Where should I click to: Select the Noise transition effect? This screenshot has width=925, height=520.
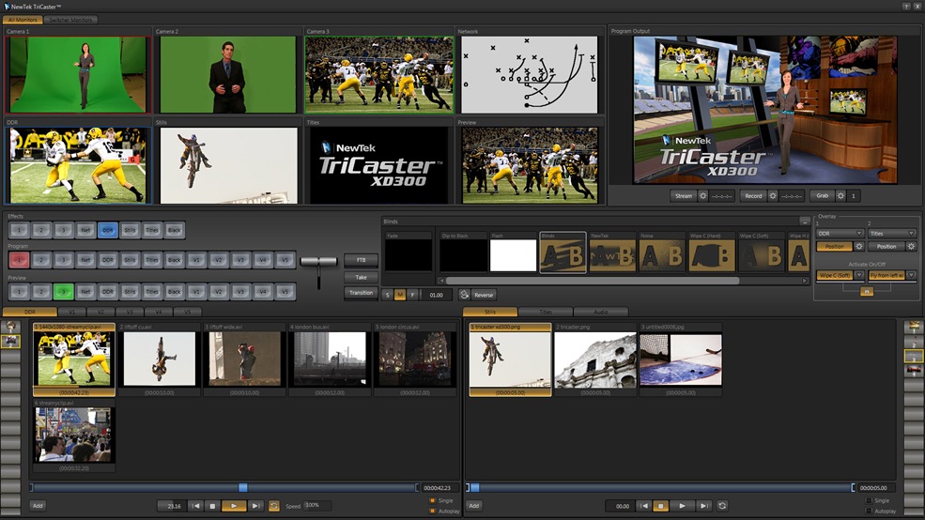[662, 252]
